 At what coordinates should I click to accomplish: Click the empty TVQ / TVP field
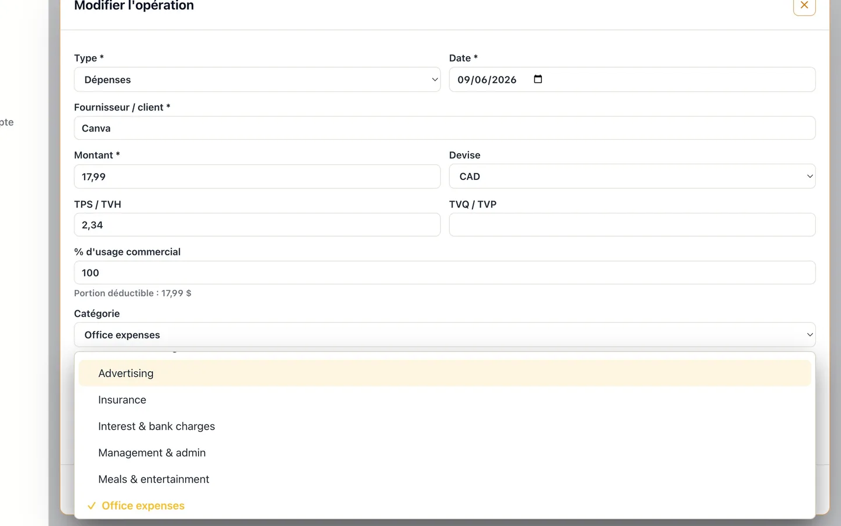[x=632, y=225]
